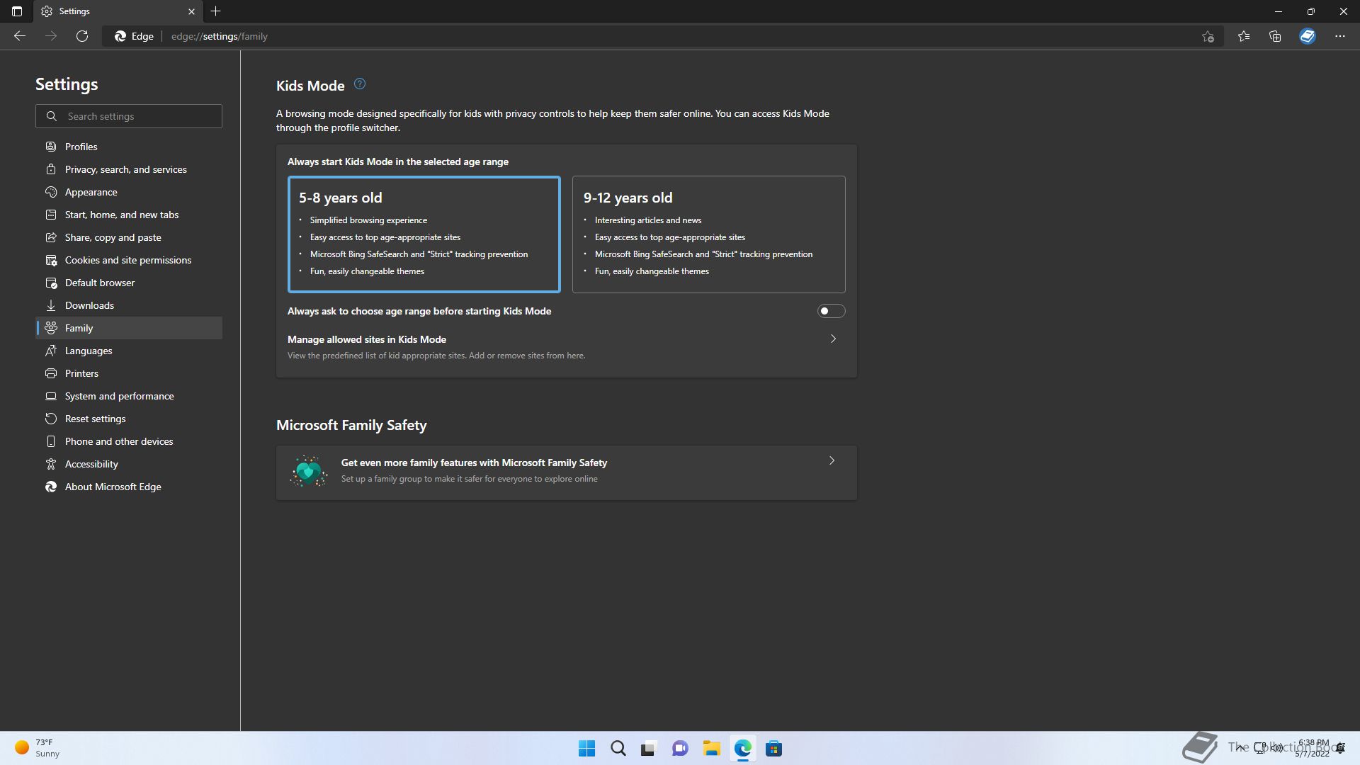This screenshot has height=765, width=1360.
Task: Open the weather widget showing 73°F Sunny
Action: point(38,748)
